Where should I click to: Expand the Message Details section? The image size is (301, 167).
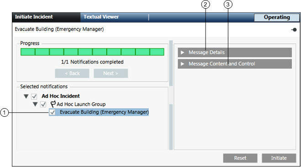coord(235,52)
